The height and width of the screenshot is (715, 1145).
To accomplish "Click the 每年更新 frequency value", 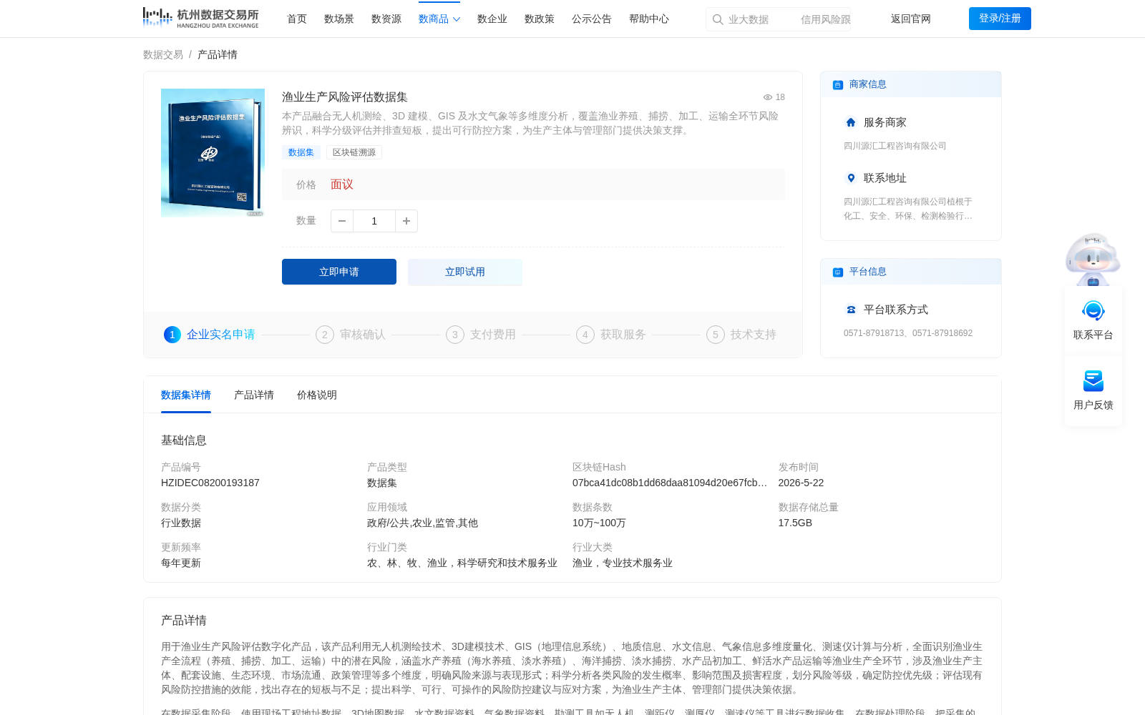I will [x=181, y=563].
